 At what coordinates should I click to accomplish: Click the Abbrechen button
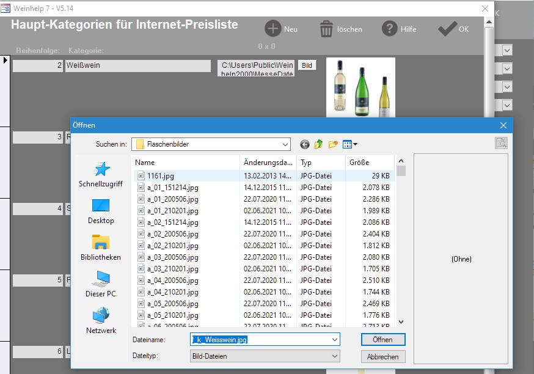383,356
